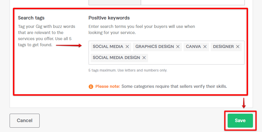The width and height of the screenshot is (262, 132).
Task: Click the red arrow pointing at tags
Action: [x=69, y=45]
